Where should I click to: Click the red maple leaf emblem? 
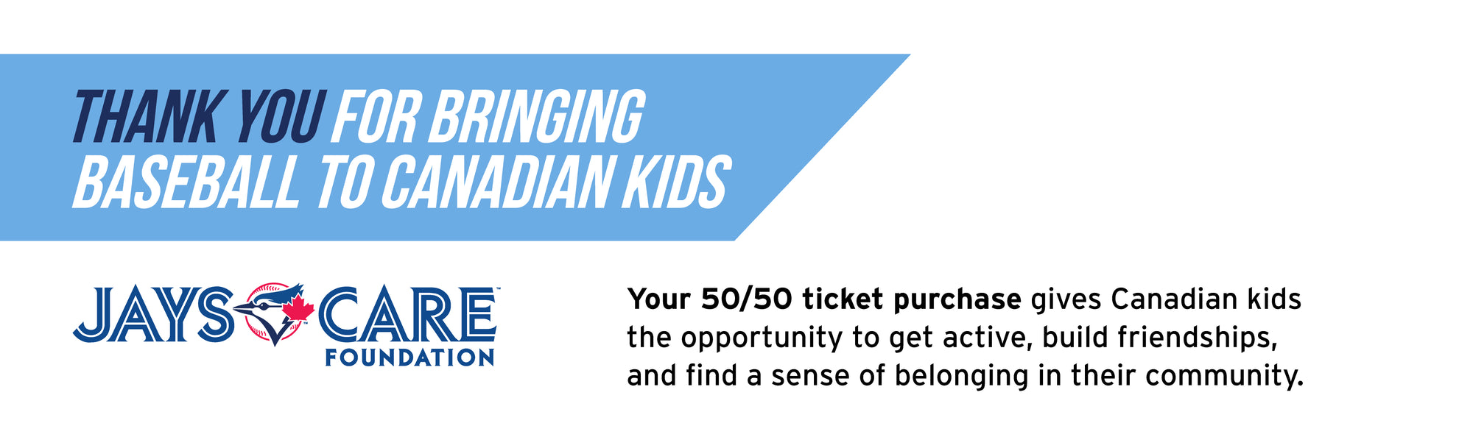pyautogui.click(x=298, y=309)
